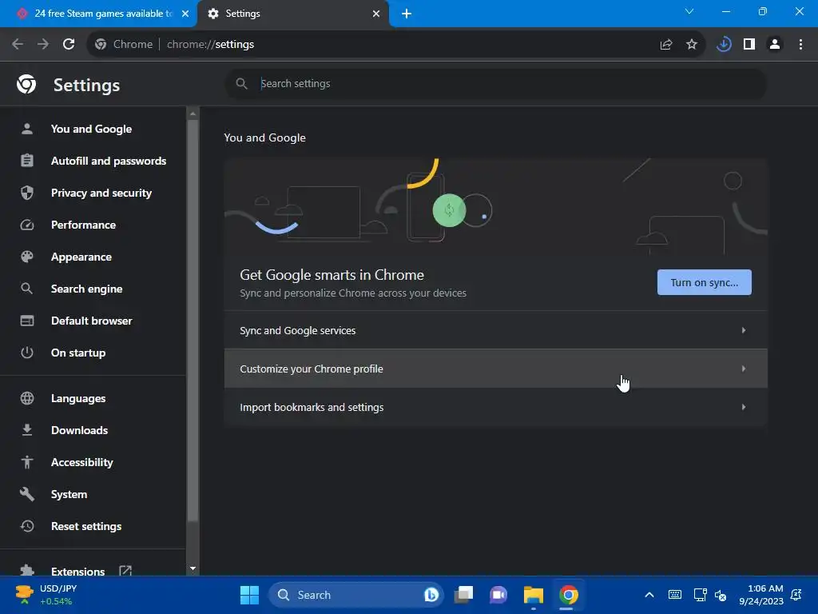The height and width of the screenshot is (614, 818).
Task: Open File Explorer from taskbar
Action: 533,595
